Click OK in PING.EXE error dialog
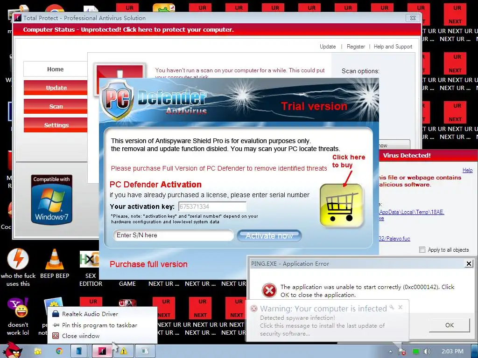Screen dimensions: 478x358 point(450,325)
